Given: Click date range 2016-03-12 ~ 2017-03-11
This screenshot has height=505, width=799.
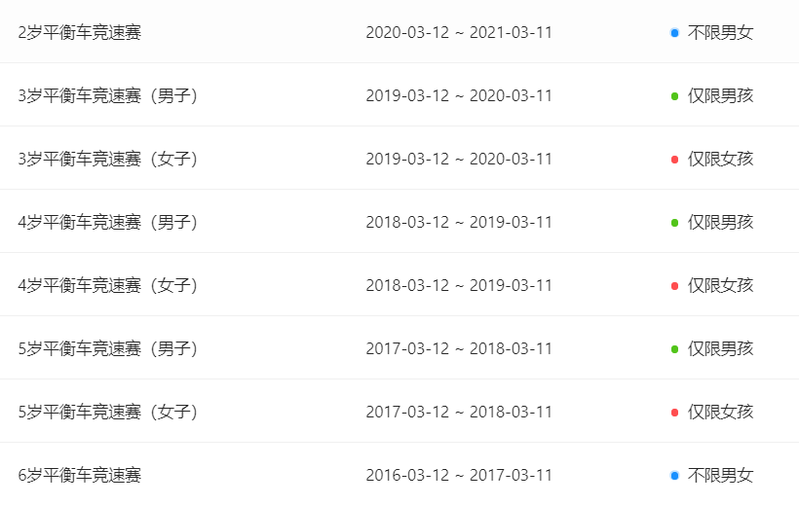Looking at the screenshot, I should [x=459, y=475].
